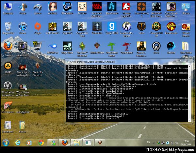Launch the Ninja Blade icon
The image size is (196, 153).
point(67,48)
